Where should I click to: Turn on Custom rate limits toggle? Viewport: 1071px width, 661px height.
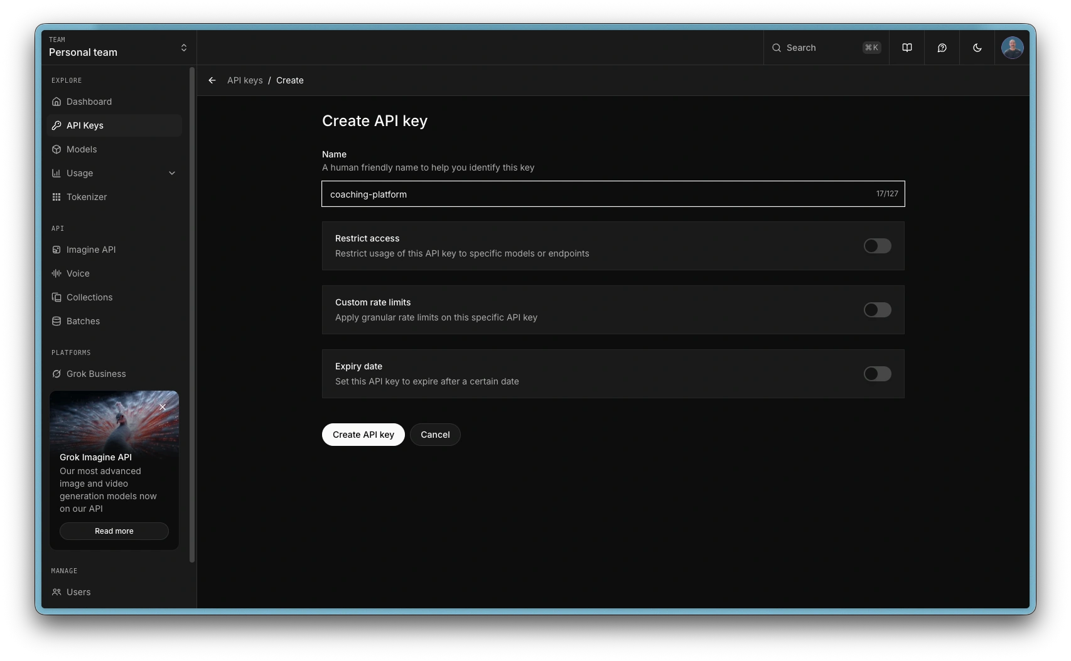(x=877, y=310)
